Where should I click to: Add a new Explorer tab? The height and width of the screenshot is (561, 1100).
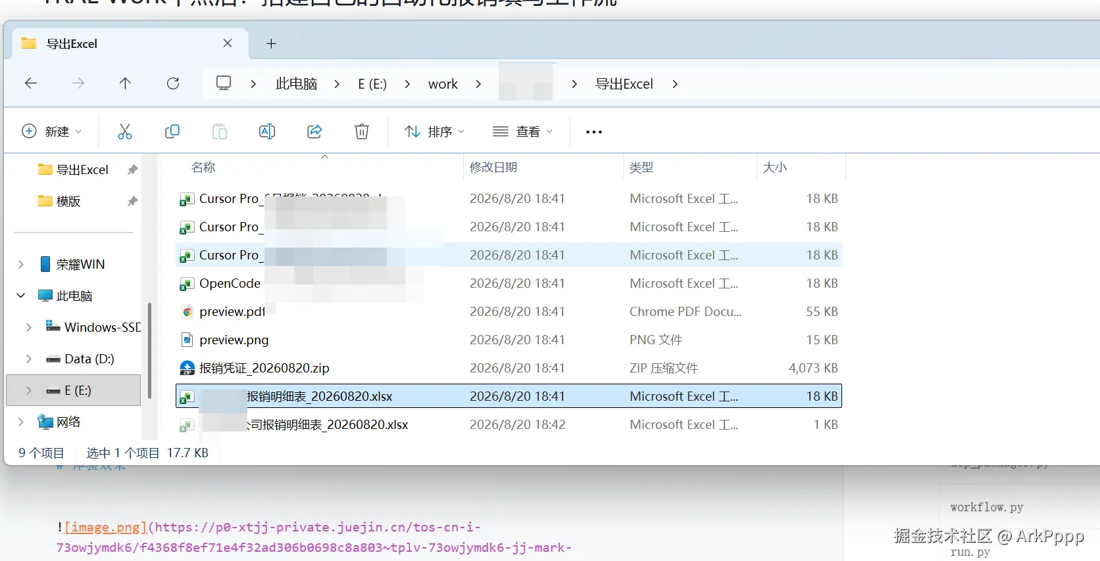tap(271, 43)
